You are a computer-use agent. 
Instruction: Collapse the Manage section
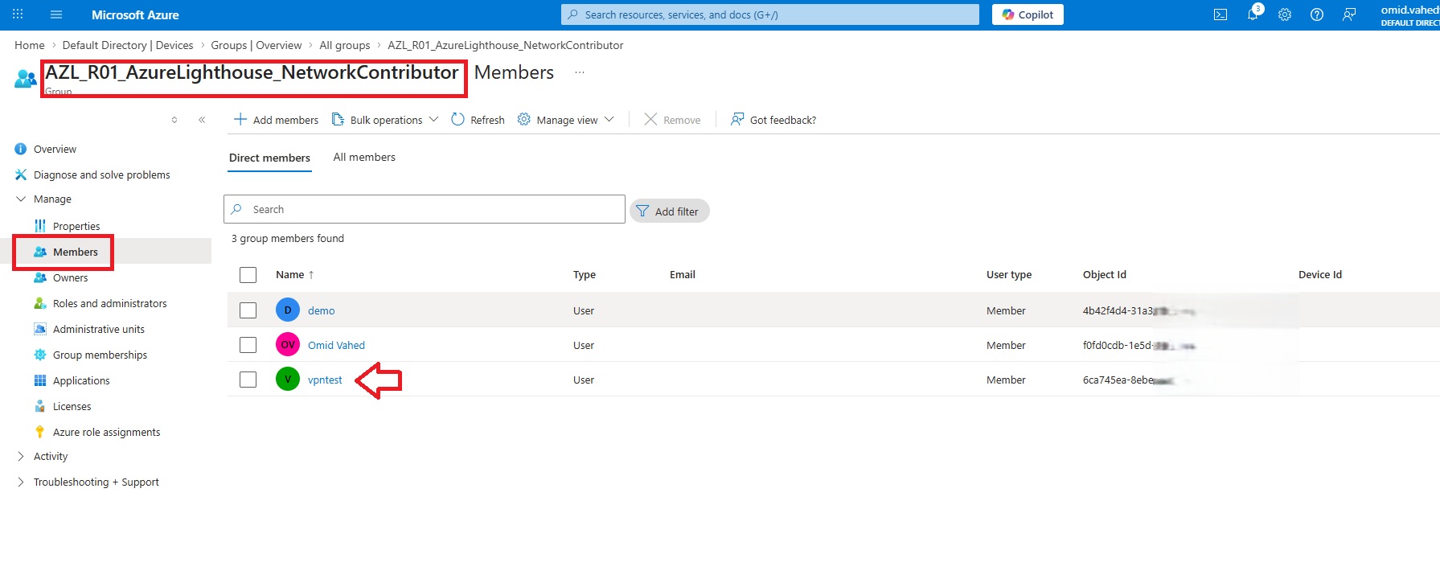pos(52,199)
